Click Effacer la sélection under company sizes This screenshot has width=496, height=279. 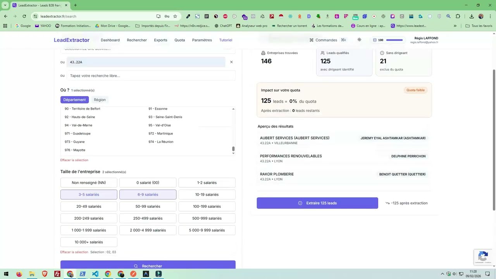(x=74, y=252)
